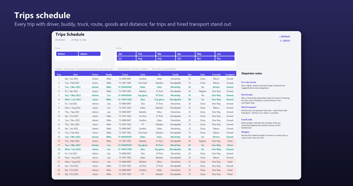Select the Apr month slicer button
The width and height of the screenshot is (353, 186).
(x=185, y=54)
